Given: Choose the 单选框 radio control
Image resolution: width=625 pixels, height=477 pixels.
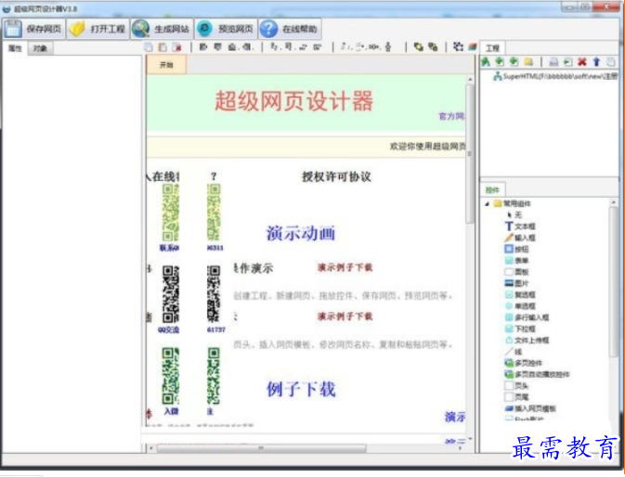Looking at the screenshot, I should click(520, 306).
